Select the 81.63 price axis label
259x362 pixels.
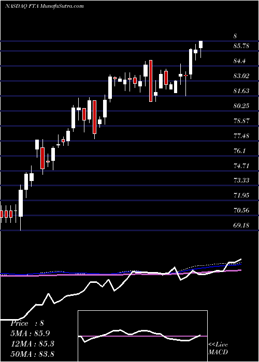[241, 91]
